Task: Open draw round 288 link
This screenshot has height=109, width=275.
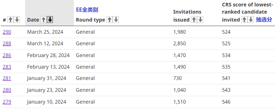Action: 7,44
